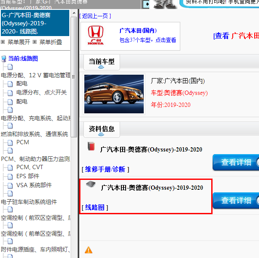Screen dimensions: 259x258
Task: Click the selected header G-广汽本田-奥德赛 线路图
Action: coord(35,23)
